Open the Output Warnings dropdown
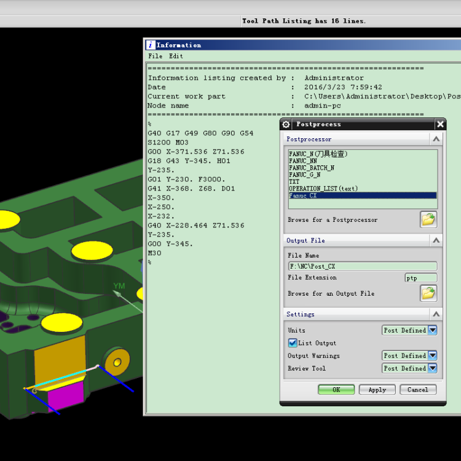The image size is (461, 461). 409,355
